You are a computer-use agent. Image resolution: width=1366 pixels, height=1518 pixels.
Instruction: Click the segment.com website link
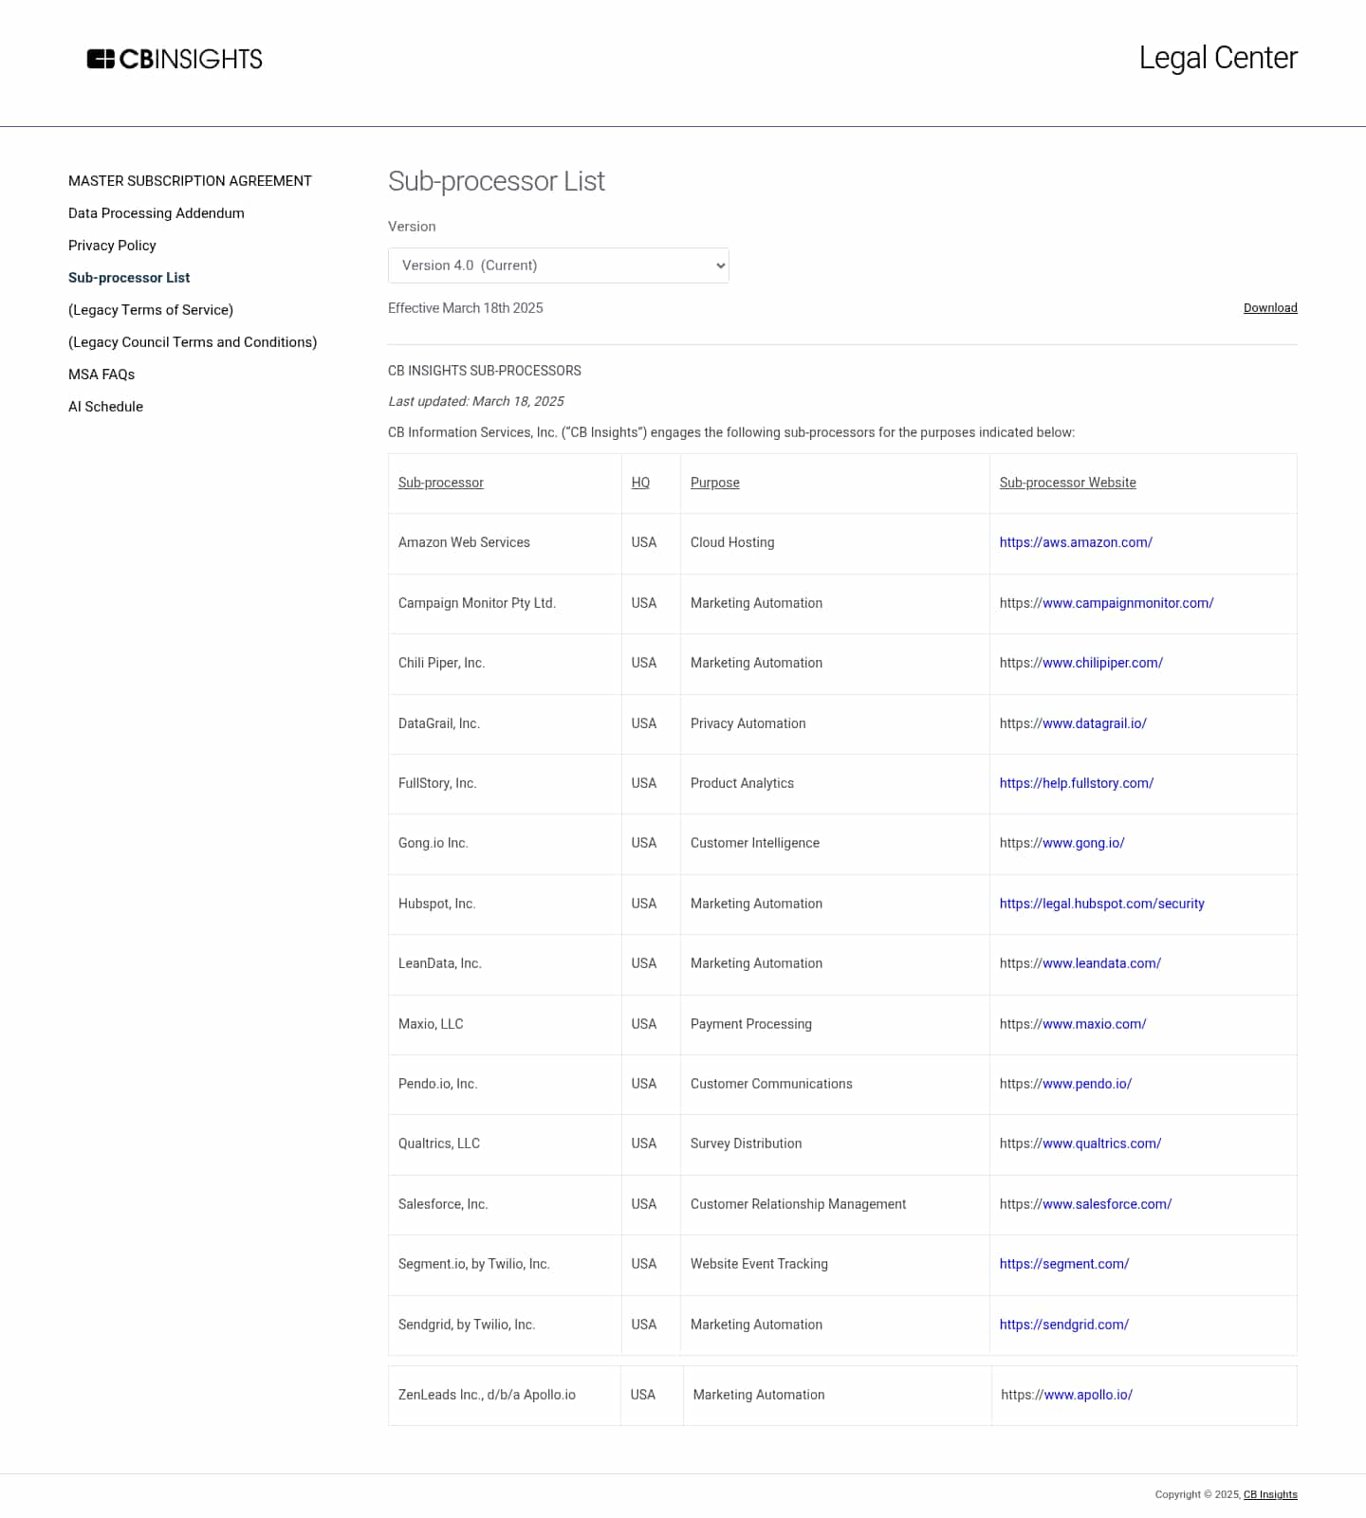pyautogui.click(x=1063, y=1264)
